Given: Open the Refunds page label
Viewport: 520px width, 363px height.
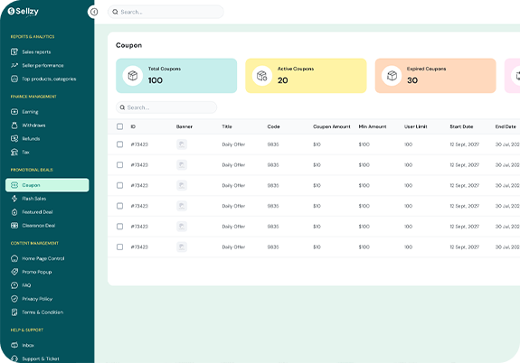Looking at the screenshot, I should click(31, 139).
